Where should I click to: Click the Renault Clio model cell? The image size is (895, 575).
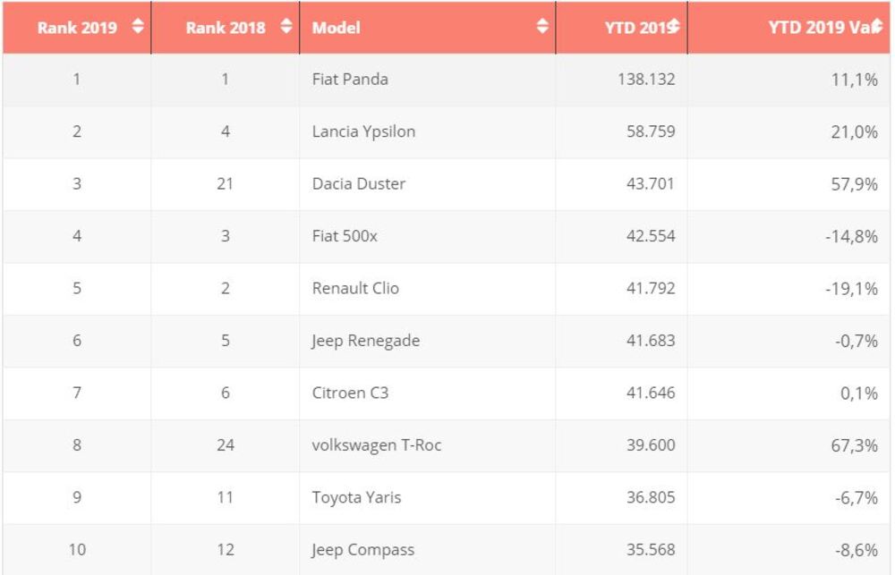coord(355,288)
